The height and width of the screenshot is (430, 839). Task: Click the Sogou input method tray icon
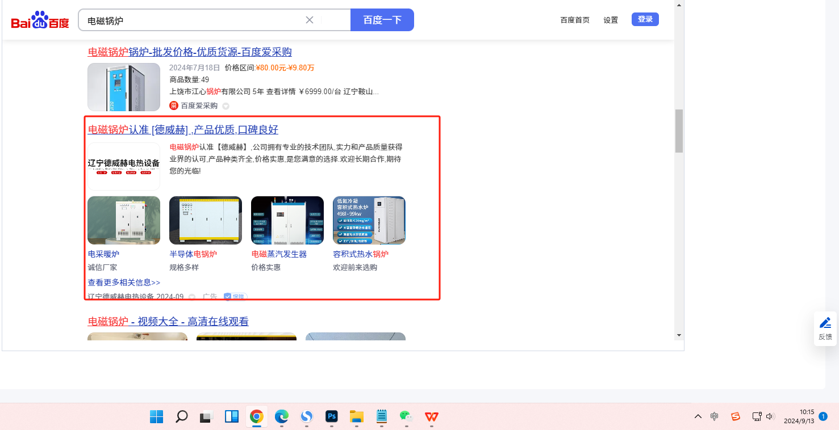[x=736, y=416]
